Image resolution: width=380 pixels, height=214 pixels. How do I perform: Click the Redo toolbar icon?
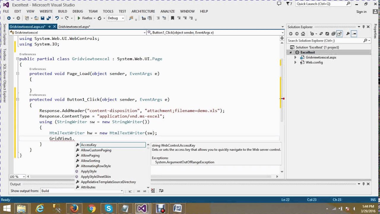(x=66, y=18)
